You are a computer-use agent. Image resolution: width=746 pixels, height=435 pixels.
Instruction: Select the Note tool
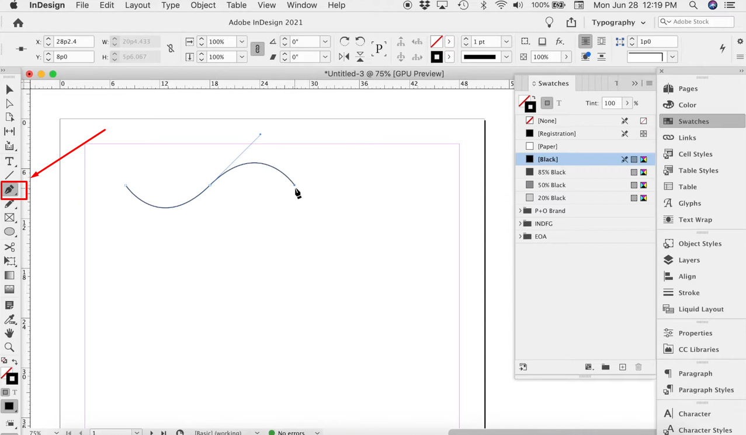click(x=9, y=305)
